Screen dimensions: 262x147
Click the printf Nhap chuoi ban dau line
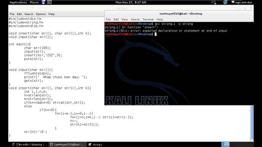point(56,77)
